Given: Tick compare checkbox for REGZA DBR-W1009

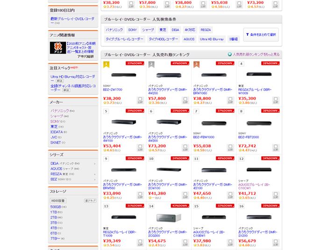Looking at the screenshot, I should point(276,100).
